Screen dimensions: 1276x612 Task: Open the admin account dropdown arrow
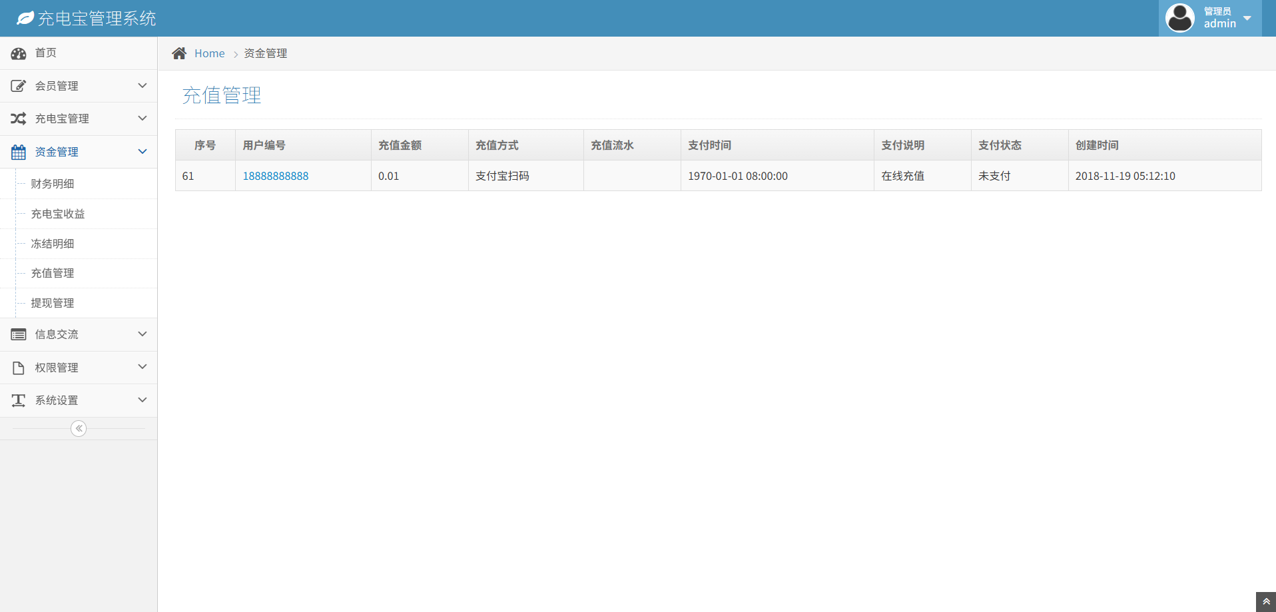pos(1247,18)
